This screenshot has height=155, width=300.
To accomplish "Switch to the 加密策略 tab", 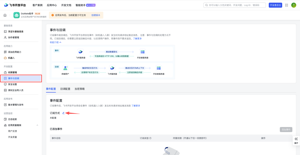I will (79, 89).
